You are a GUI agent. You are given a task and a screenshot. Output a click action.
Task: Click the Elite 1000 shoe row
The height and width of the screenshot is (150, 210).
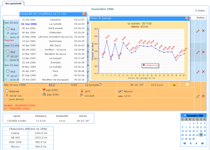(28, 142)
